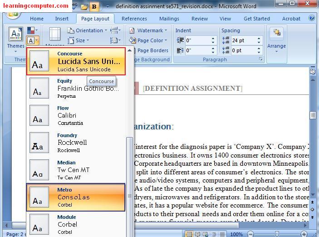
Task: Switch to the Review tab
Action: (199, 19)
